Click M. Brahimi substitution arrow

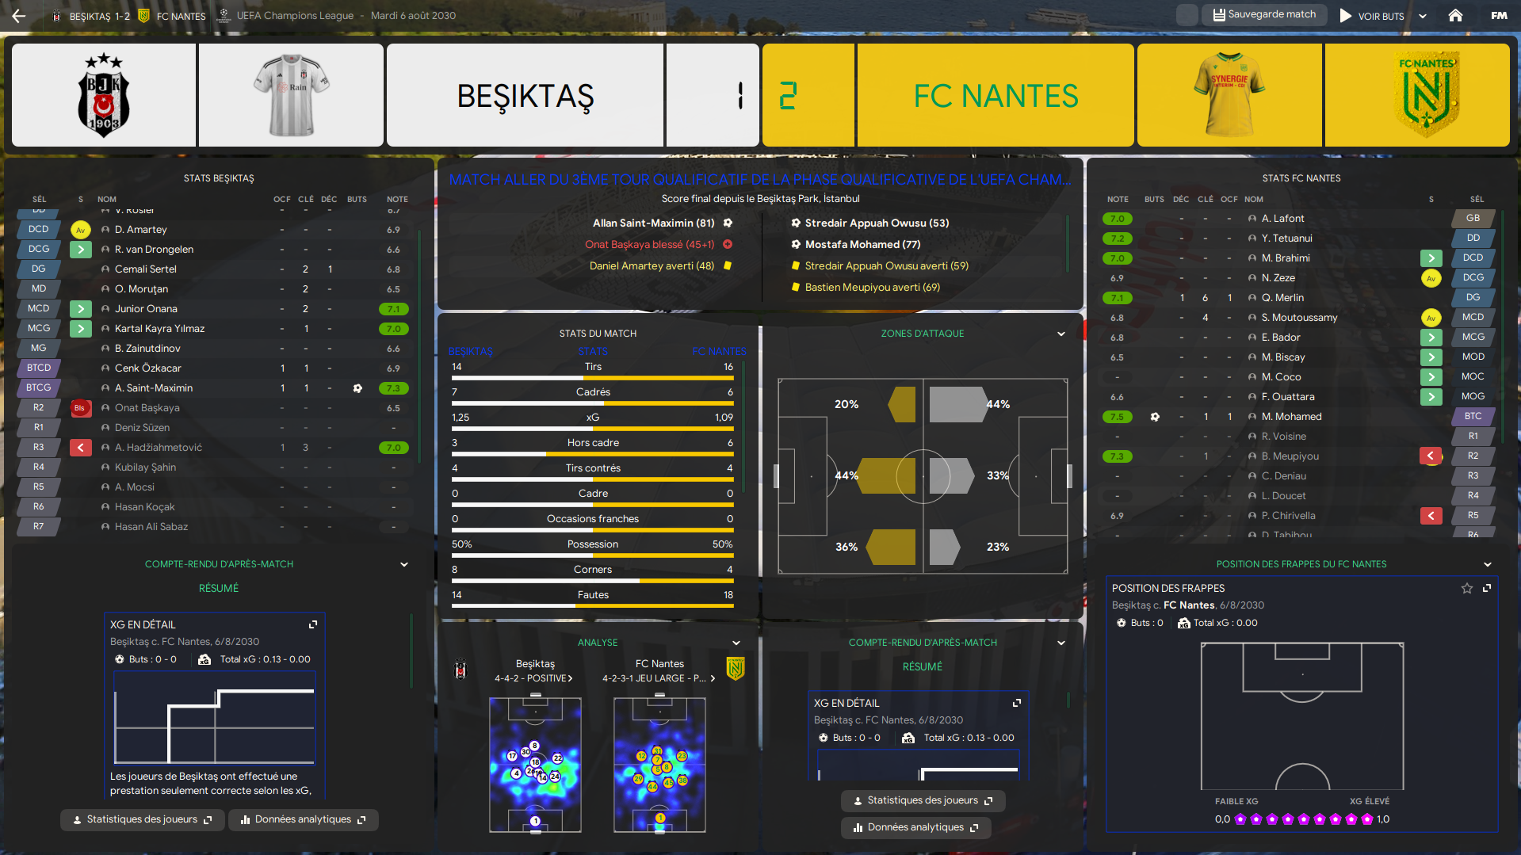point(1431,258)
